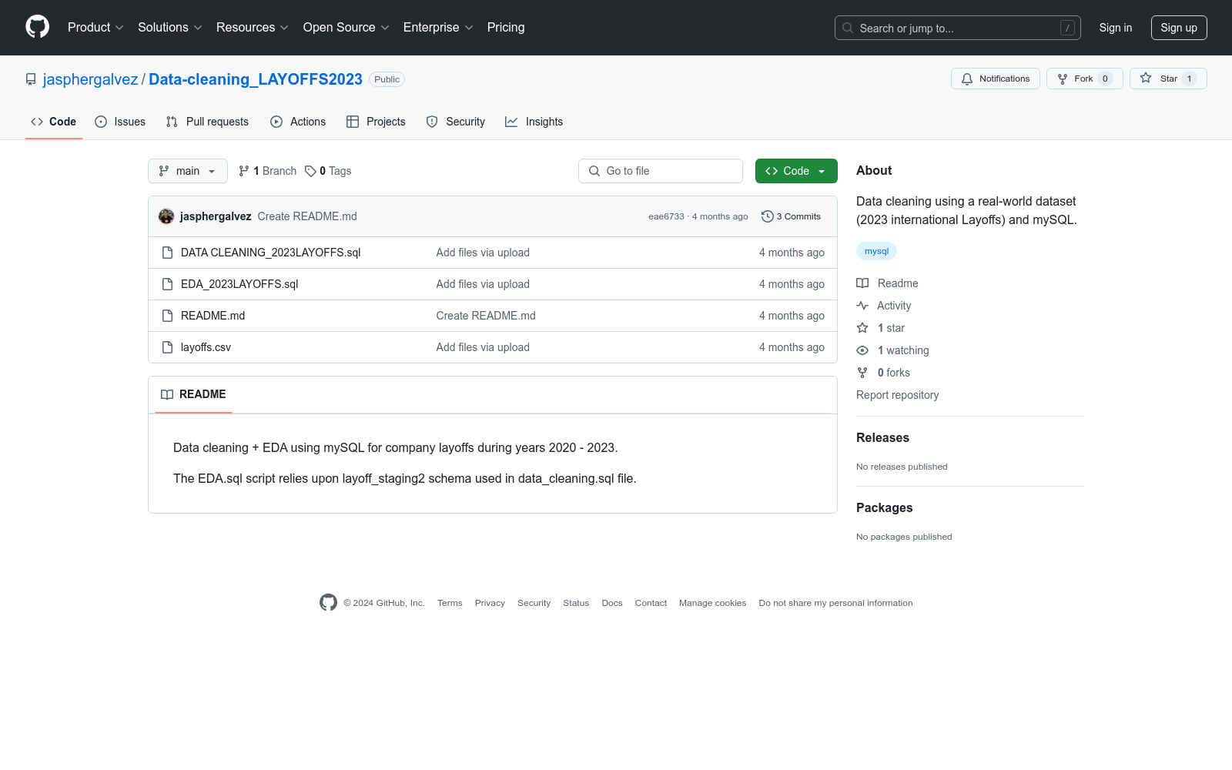Viewport: 1232px width, 770px height.
Task: Click the tag icon next to Tags
Action: 310,171
